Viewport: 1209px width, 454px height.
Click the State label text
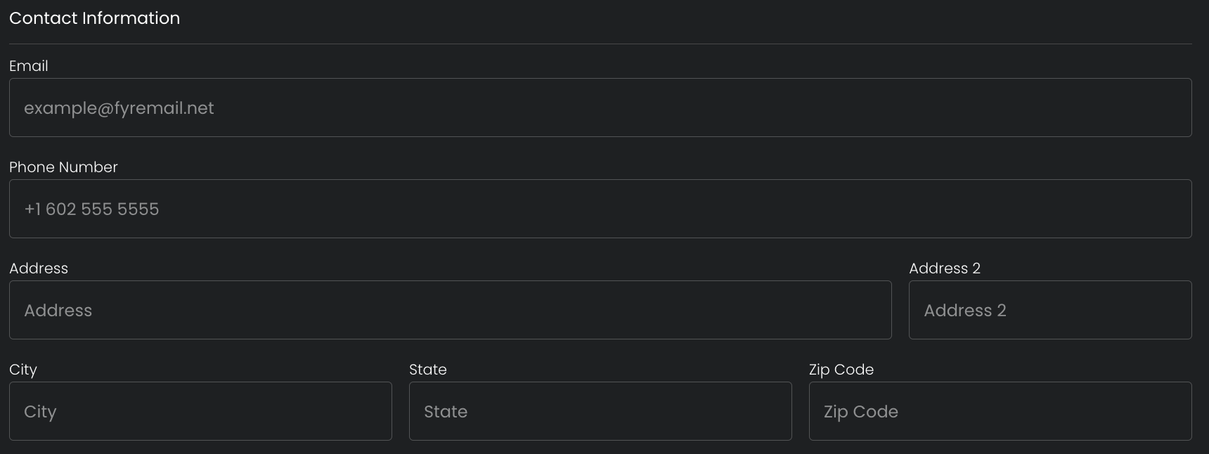tap(427, 370)
